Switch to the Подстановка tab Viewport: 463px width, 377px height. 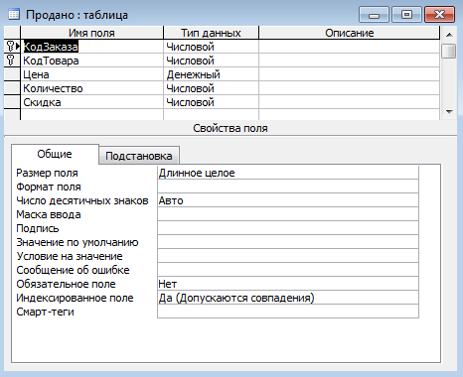click(139, 156)
